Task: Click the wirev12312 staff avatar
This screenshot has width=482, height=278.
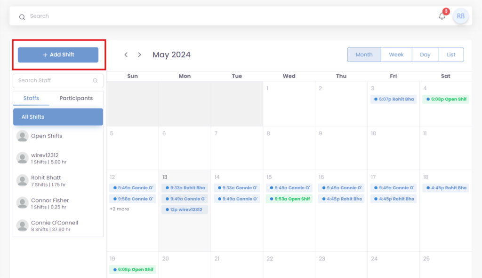Action: [x=22, y=158]
